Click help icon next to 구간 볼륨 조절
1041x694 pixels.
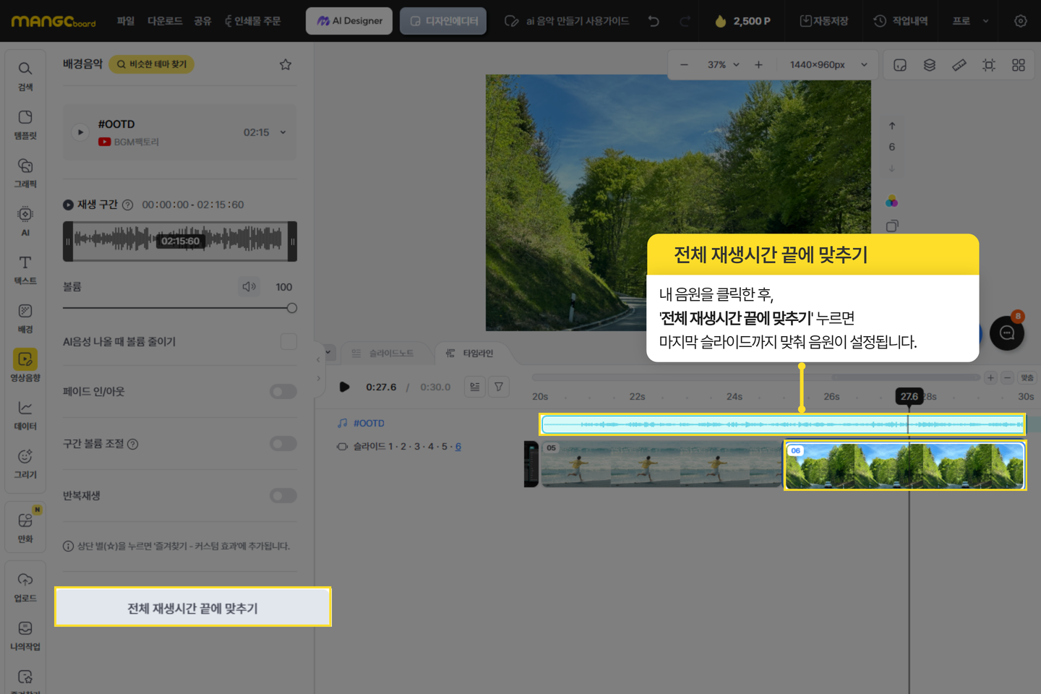[133, 444]
